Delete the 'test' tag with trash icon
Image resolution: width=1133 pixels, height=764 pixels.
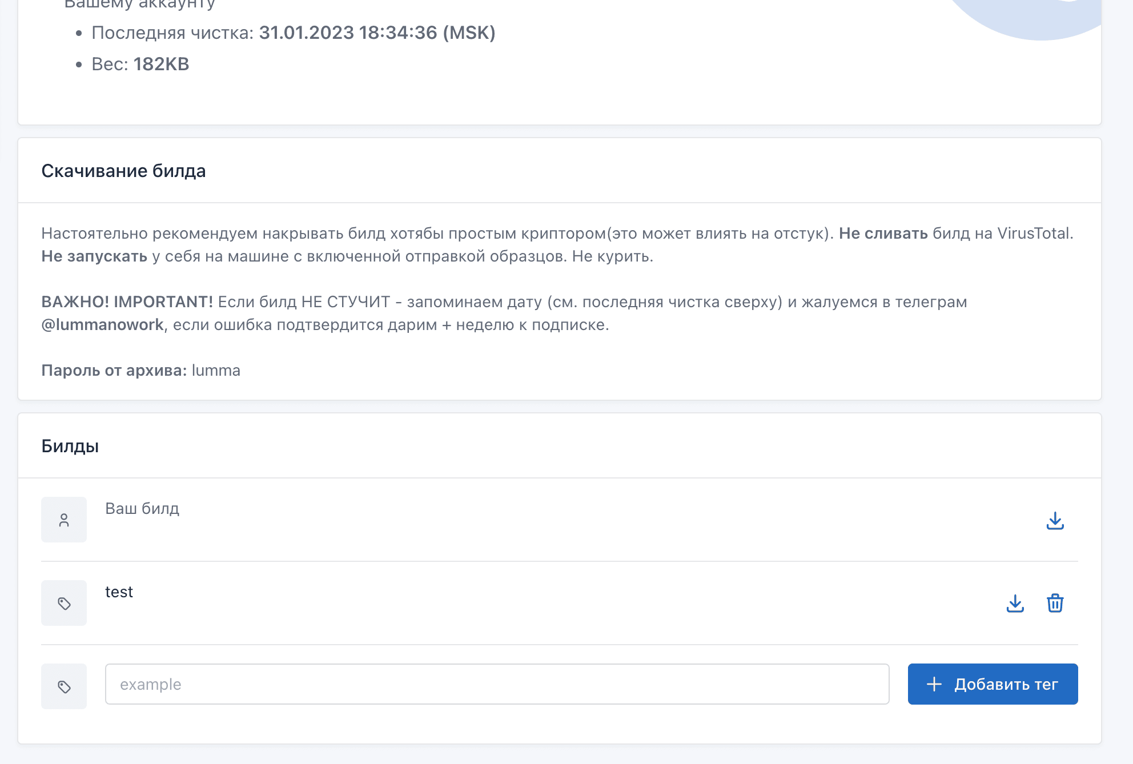point(1055,604)
